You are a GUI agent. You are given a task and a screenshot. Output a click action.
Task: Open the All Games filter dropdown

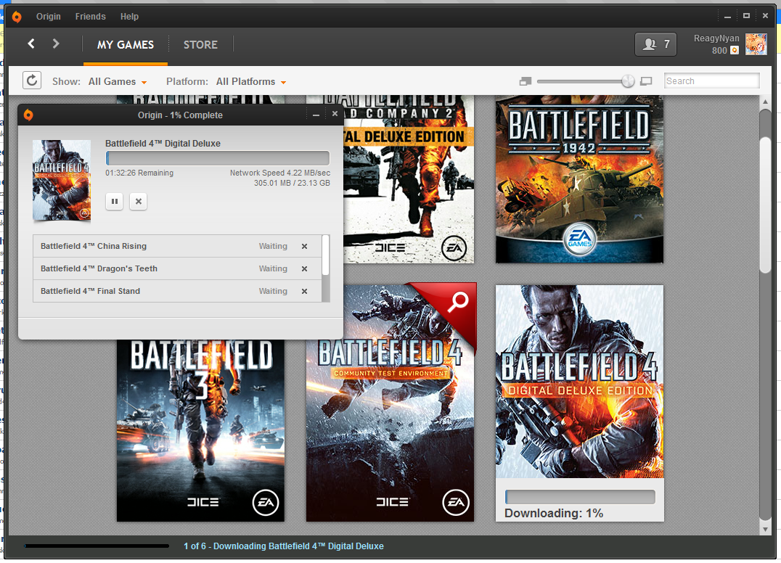[118, 82]
